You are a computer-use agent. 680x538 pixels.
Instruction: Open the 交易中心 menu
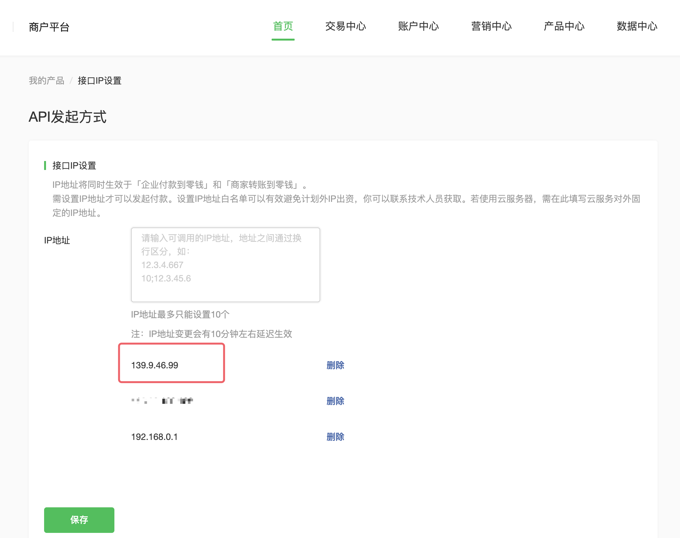(x=345, y=26)
